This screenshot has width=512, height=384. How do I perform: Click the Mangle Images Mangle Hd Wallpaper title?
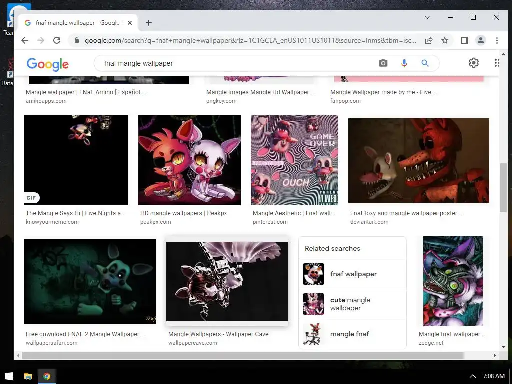260,92
